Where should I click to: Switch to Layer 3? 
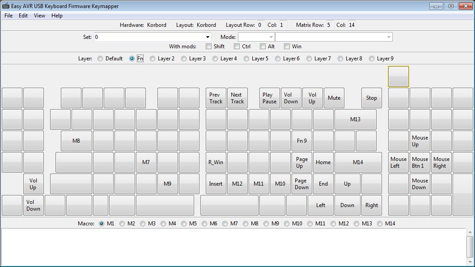click(x=184, y=59)
